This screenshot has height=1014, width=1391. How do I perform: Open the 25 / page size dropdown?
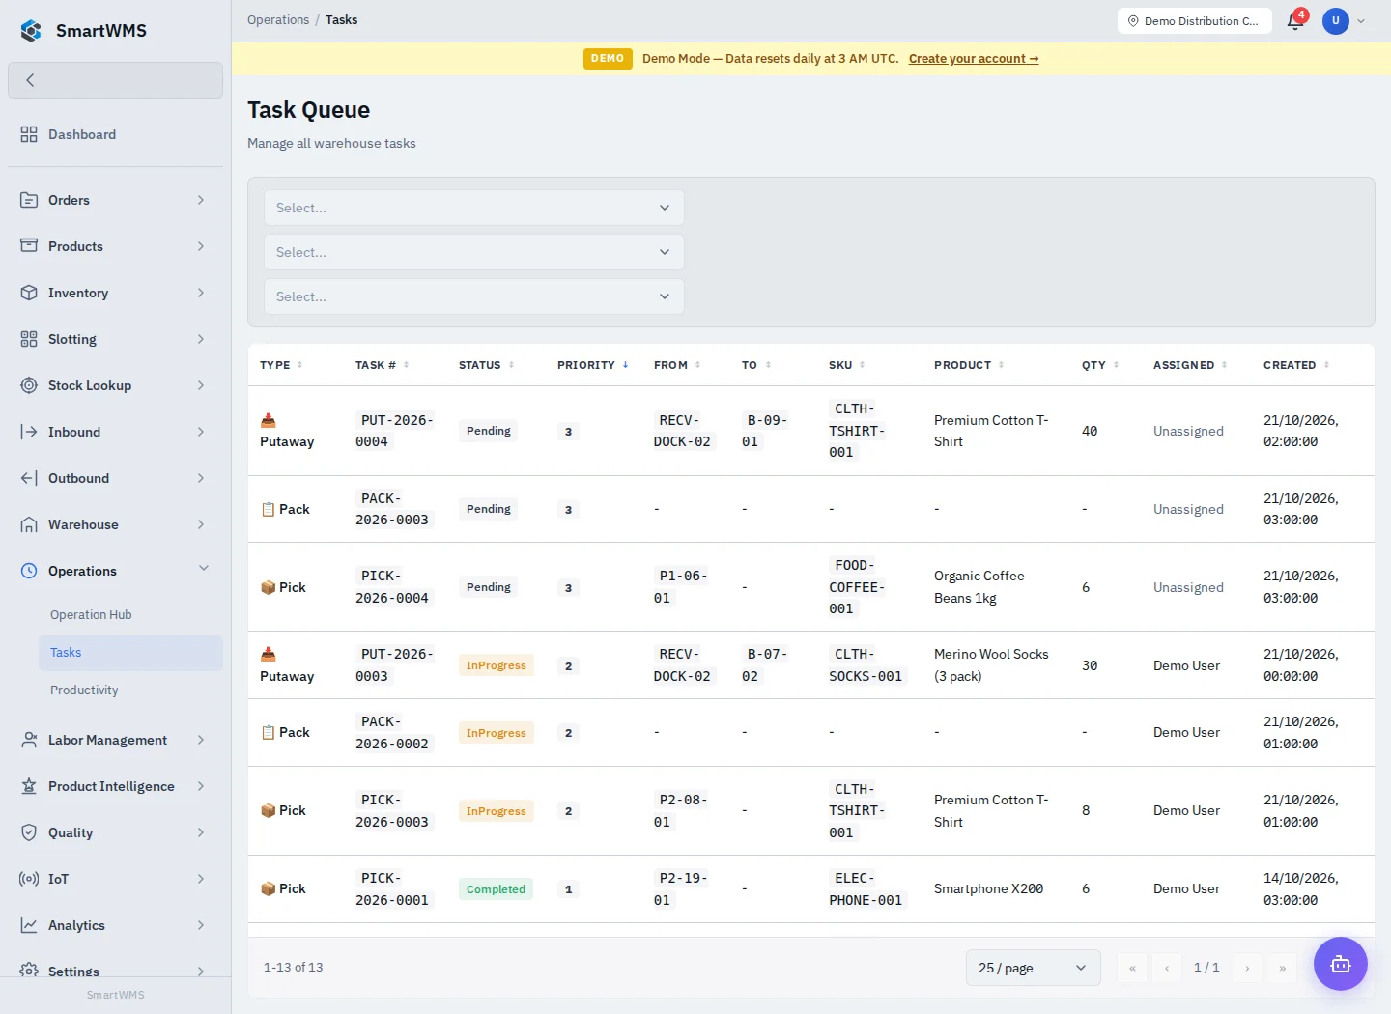pos(1033,968)
